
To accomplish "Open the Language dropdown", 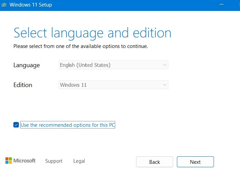I will tap(113, 65).
